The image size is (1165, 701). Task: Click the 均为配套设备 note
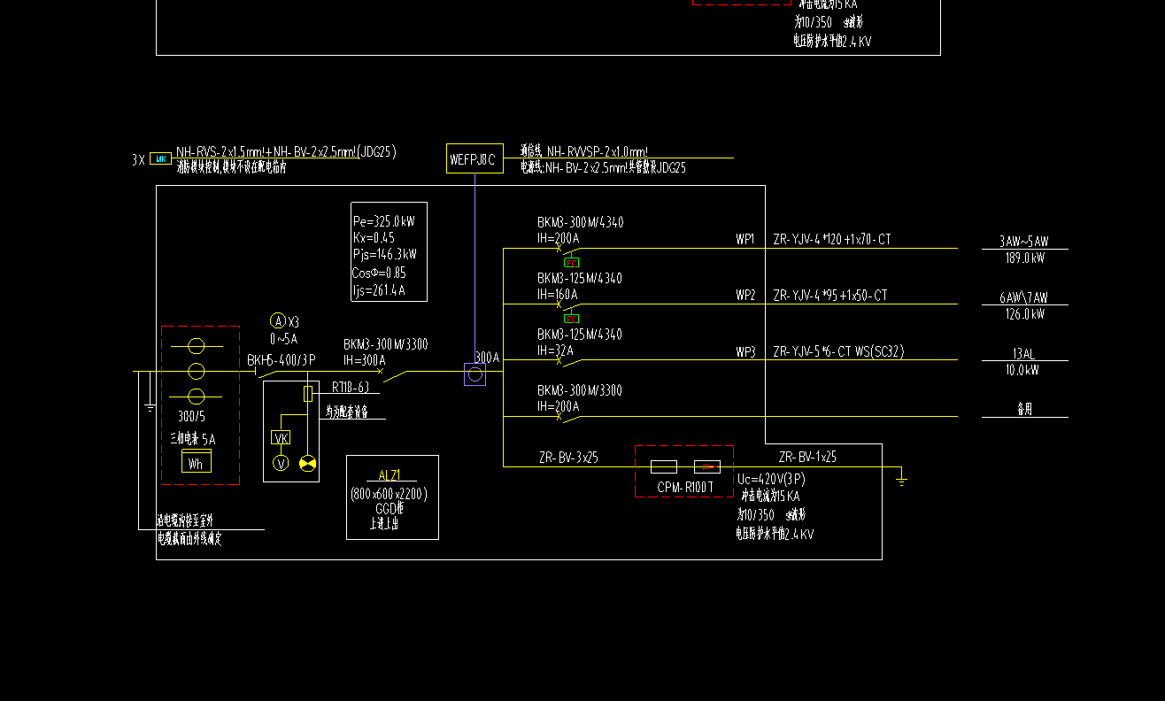347,412
